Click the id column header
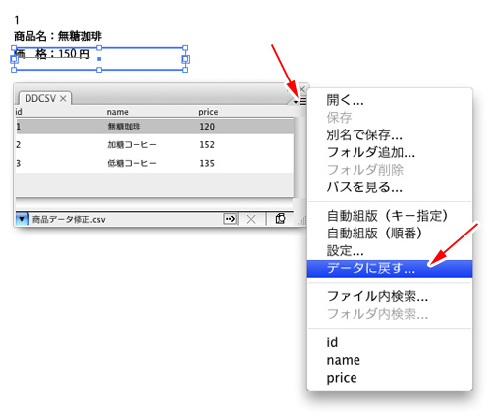Screen dimensions: 491x417 point(19,112)
